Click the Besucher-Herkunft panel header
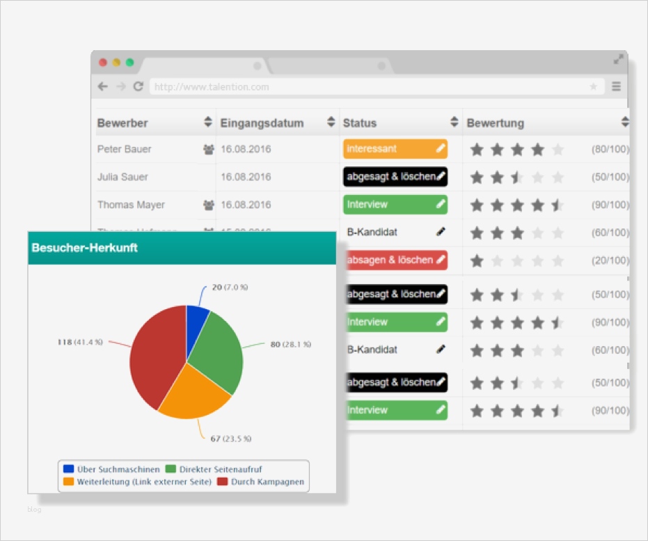Image resolution: width=648 pixels, height=541 pixels. point(182,248)
